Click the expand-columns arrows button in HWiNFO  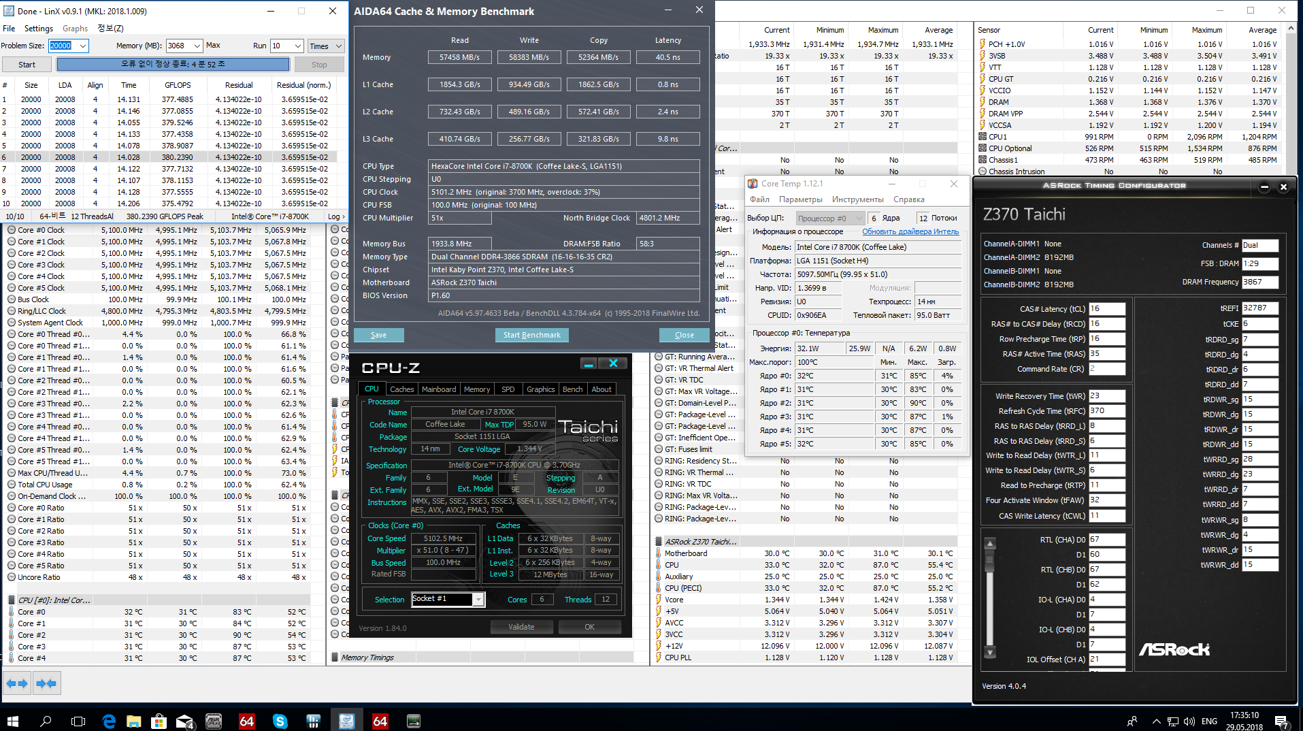(x=16, y=683)
